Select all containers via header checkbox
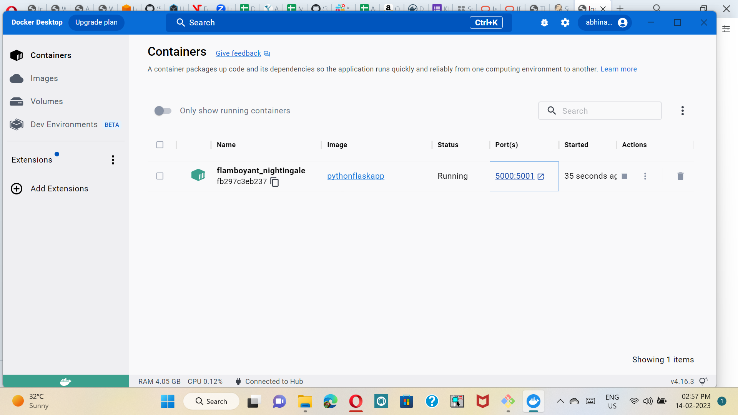The image size is (738, 415). (x=160, y=145)
